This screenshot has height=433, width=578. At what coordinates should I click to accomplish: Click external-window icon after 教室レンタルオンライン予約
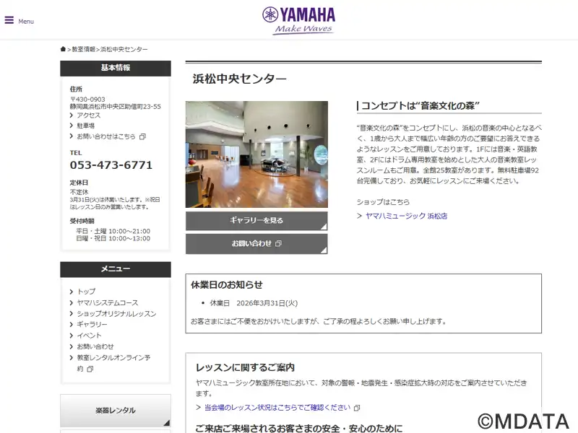click(90, 369)
